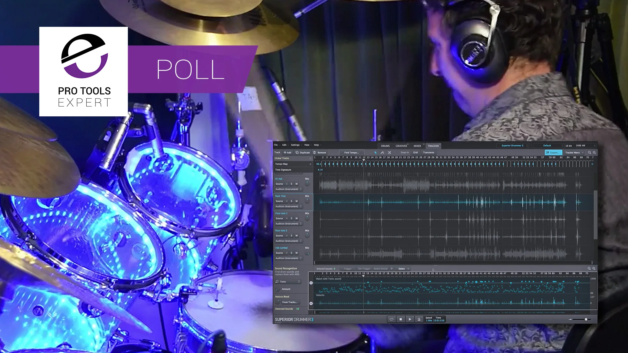Adjust the master volume slider

(x=586, y=319)
